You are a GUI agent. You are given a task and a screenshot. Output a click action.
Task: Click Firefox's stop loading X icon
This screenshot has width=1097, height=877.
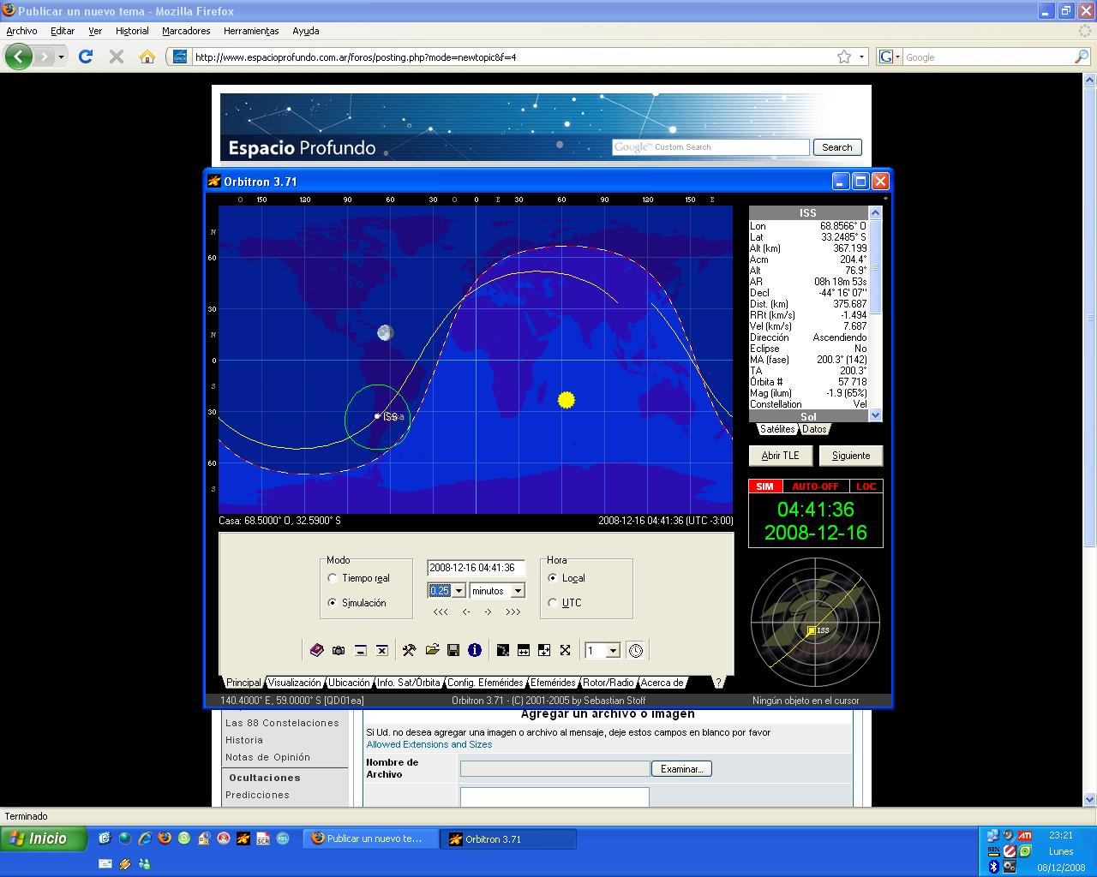117,57
